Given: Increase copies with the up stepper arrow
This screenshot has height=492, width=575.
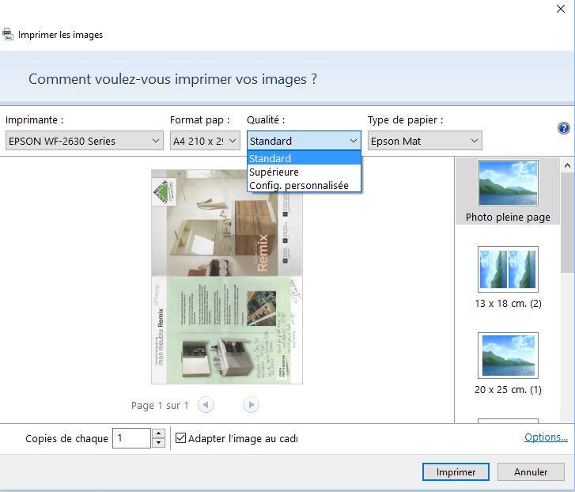Looking at the screenshot, I should [x=158, y=433].
